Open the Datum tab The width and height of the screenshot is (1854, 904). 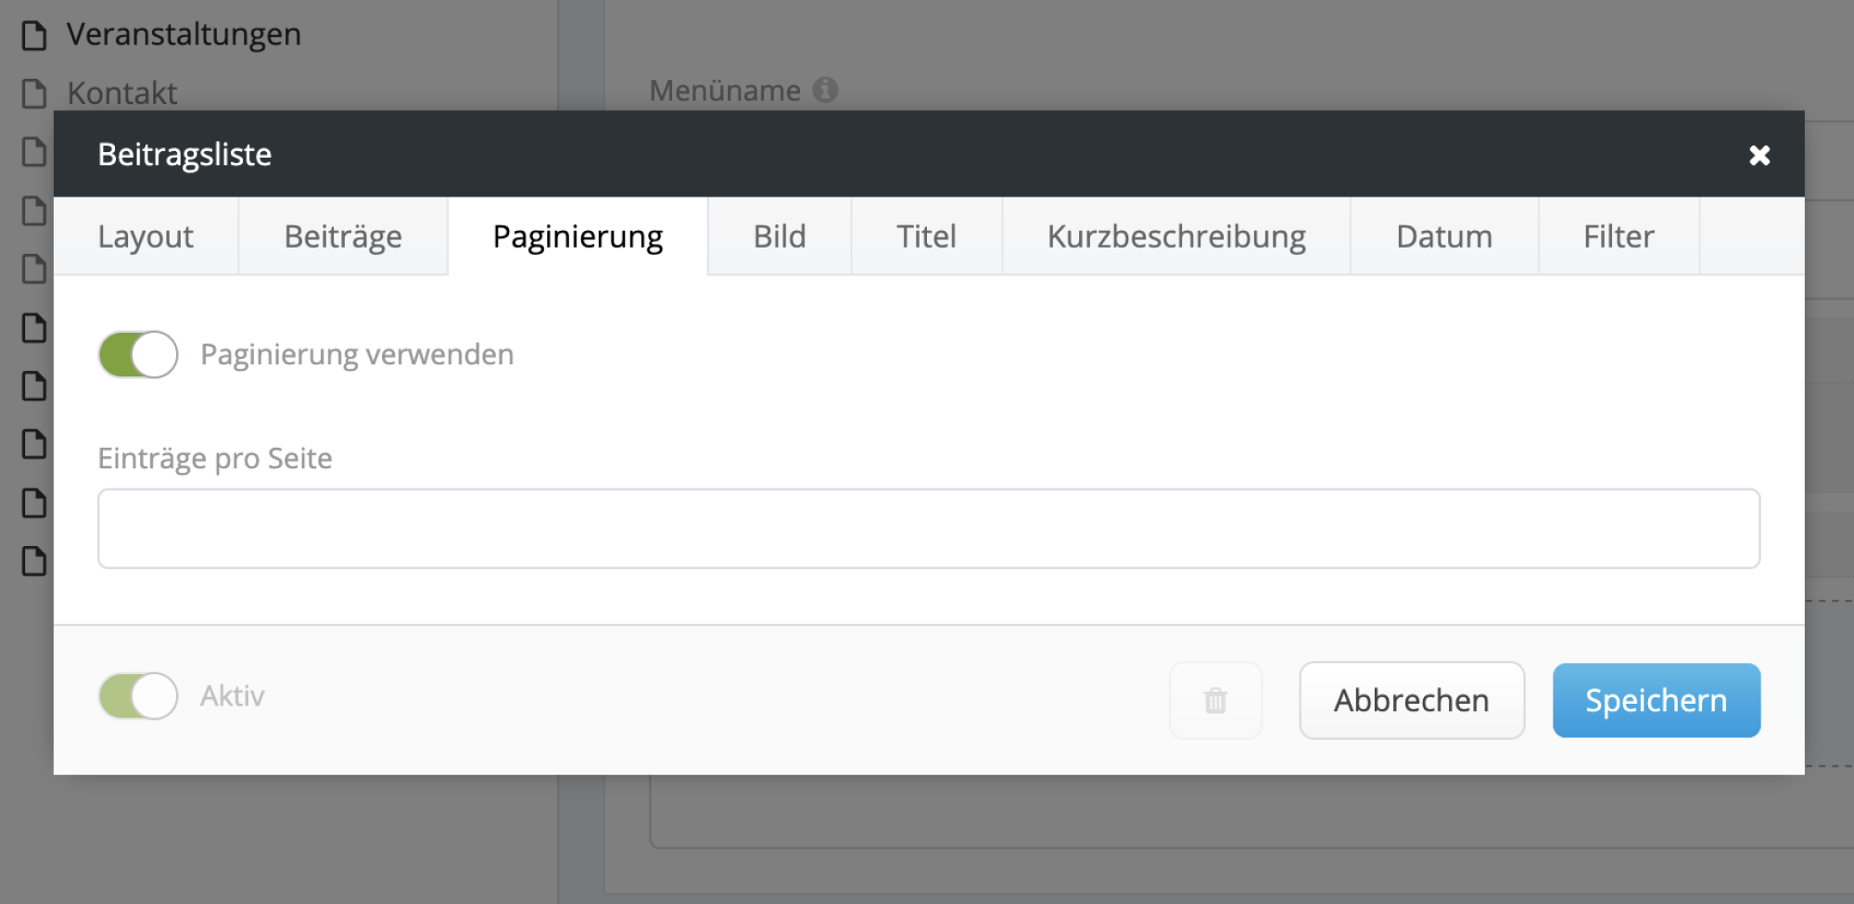1443,236
